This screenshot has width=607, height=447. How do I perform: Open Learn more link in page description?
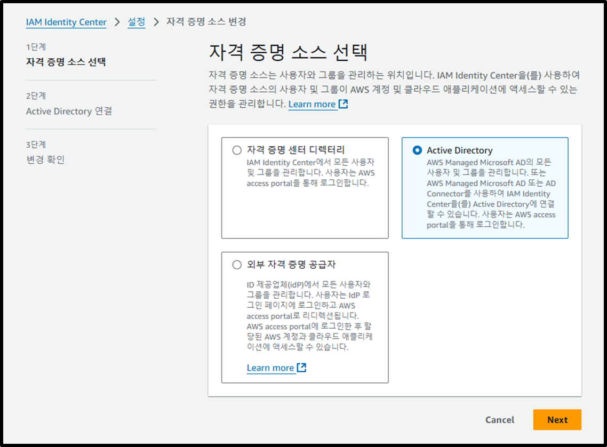click(x=312, y=104)
